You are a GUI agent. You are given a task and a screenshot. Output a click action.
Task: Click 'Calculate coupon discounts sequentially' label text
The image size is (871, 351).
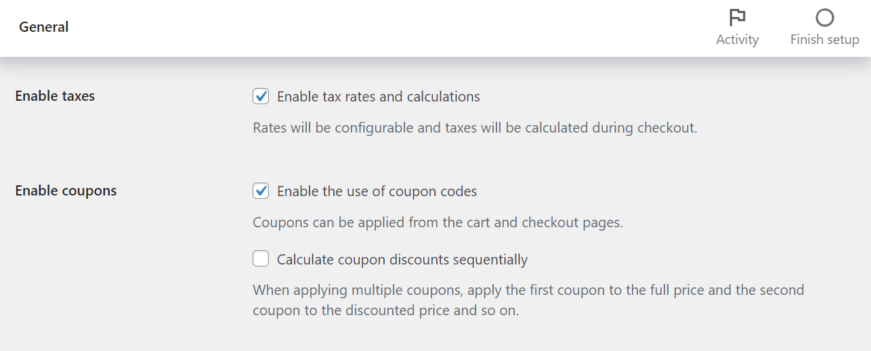tap(402, 259)
